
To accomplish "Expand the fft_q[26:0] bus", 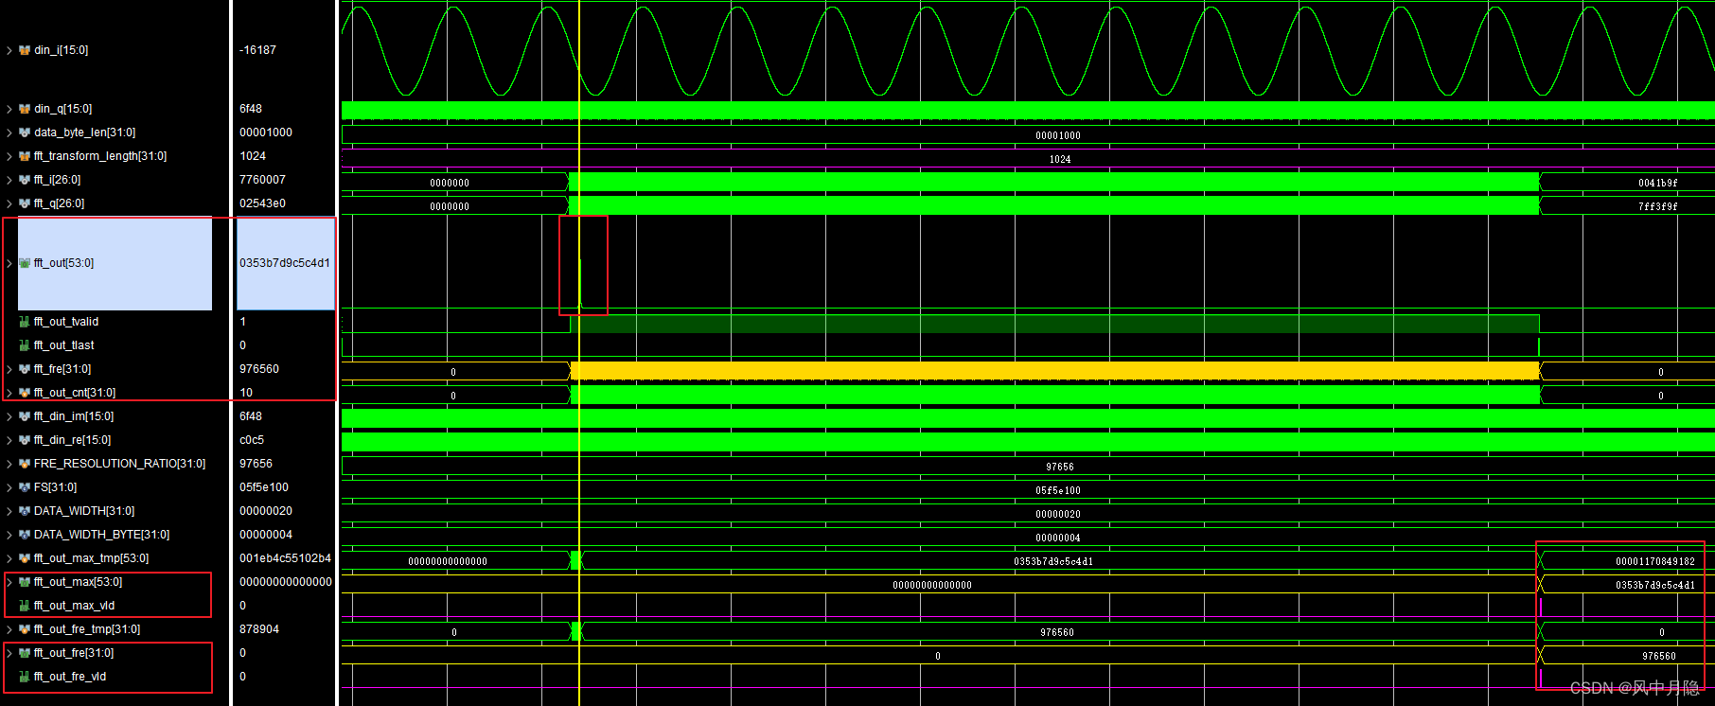I will pyautogui.click(x=9, y=203).
